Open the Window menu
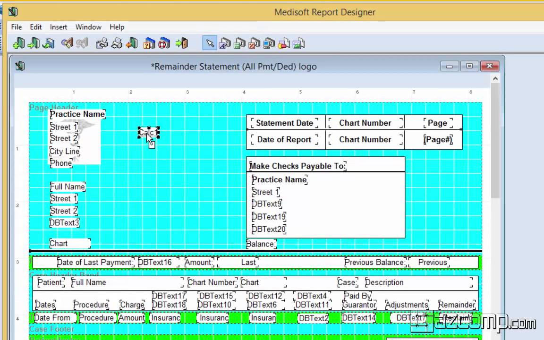The width and height of the screenshot is (544, 340). [x=88, y=27]
